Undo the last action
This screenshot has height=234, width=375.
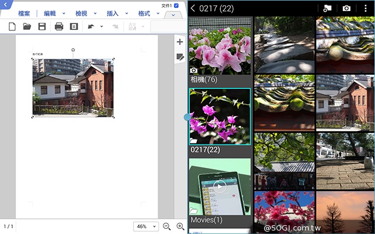point(91,26)
